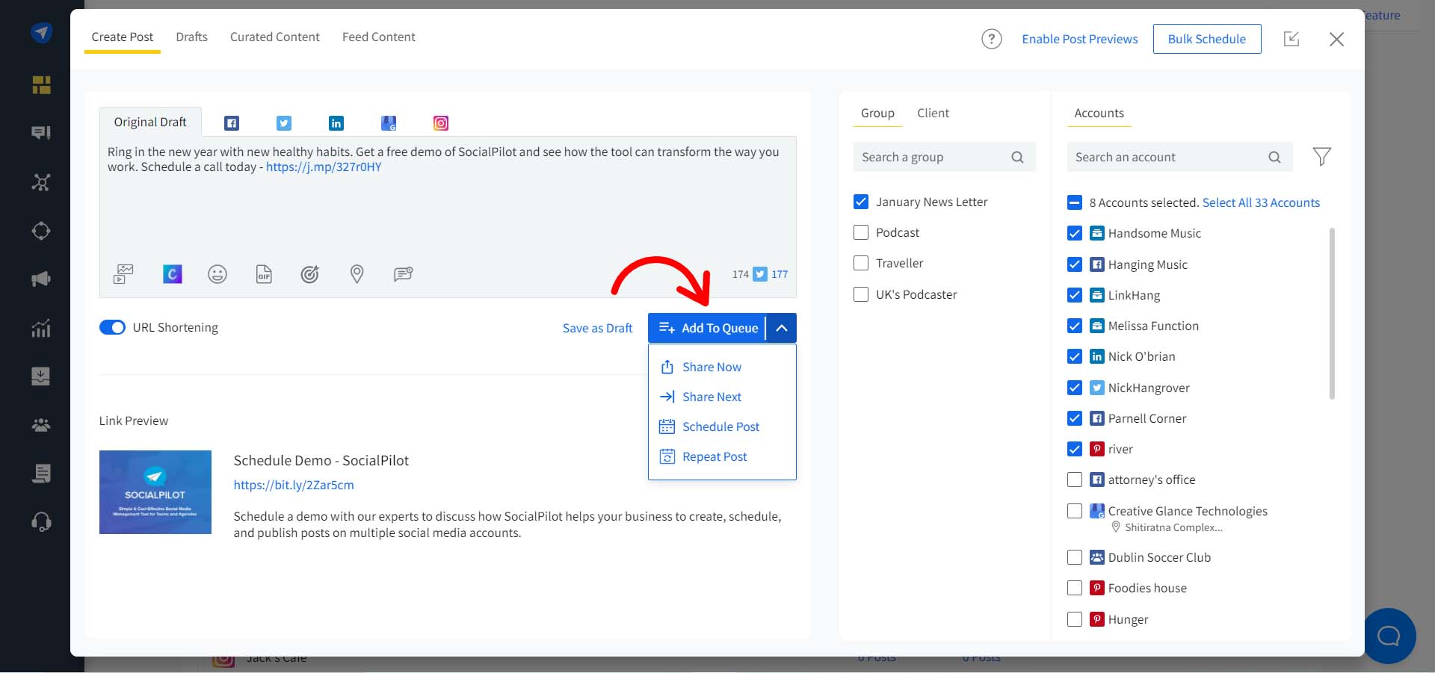The image size is (1435, 673).
Task: Check the Foodies house account
Action: click(1075, 588)
